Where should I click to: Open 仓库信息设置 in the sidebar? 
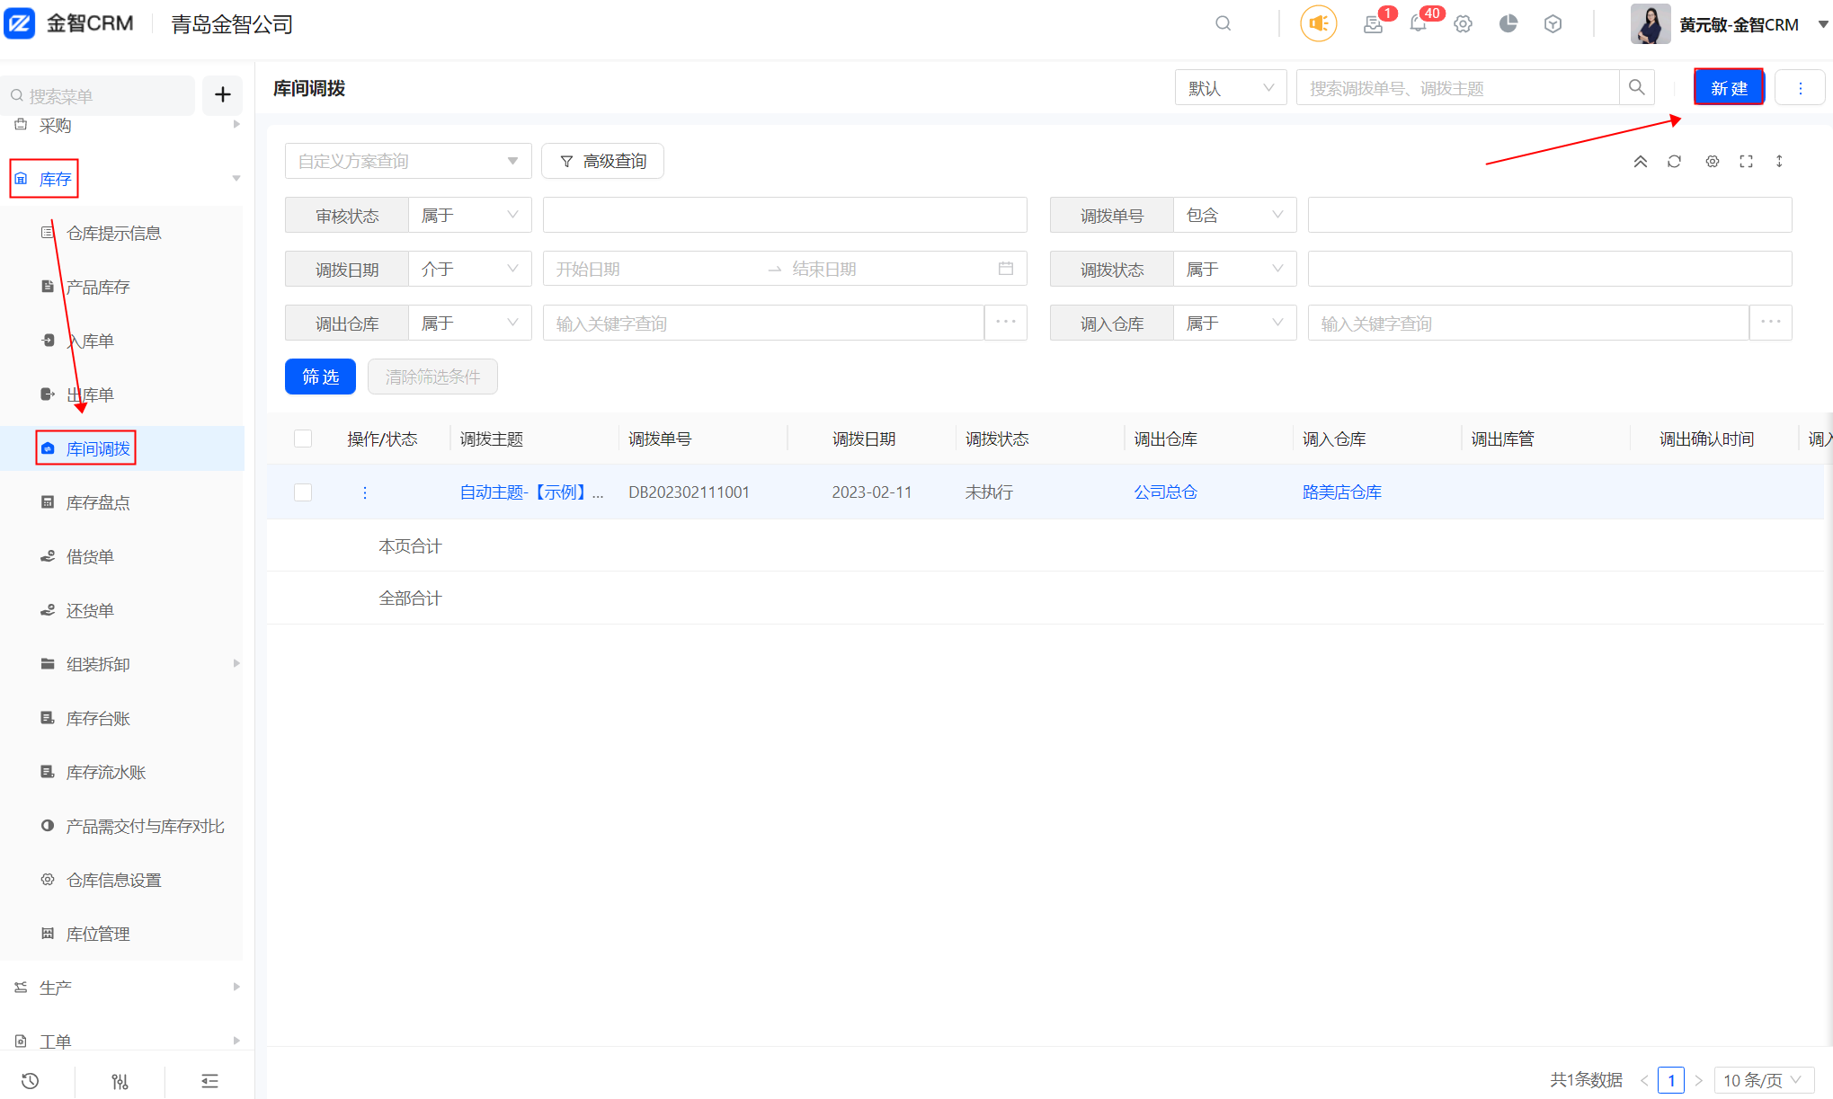pos(113,880)
